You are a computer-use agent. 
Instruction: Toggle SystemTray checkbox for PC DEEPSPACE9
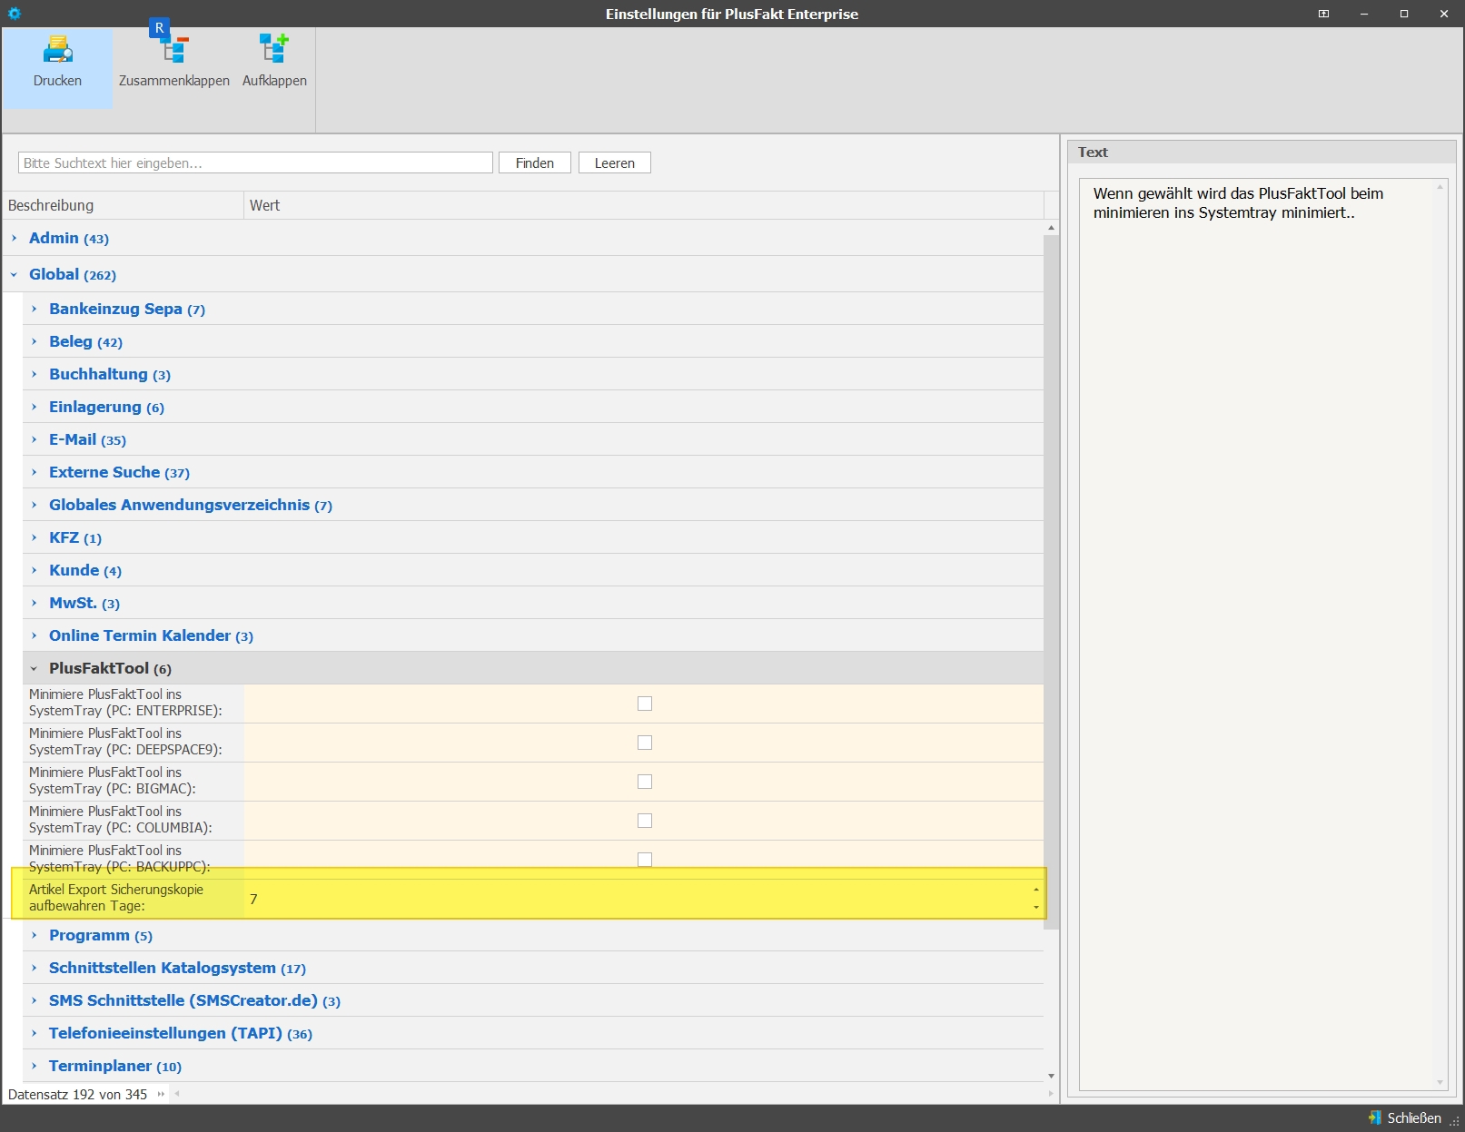(645, 743)
